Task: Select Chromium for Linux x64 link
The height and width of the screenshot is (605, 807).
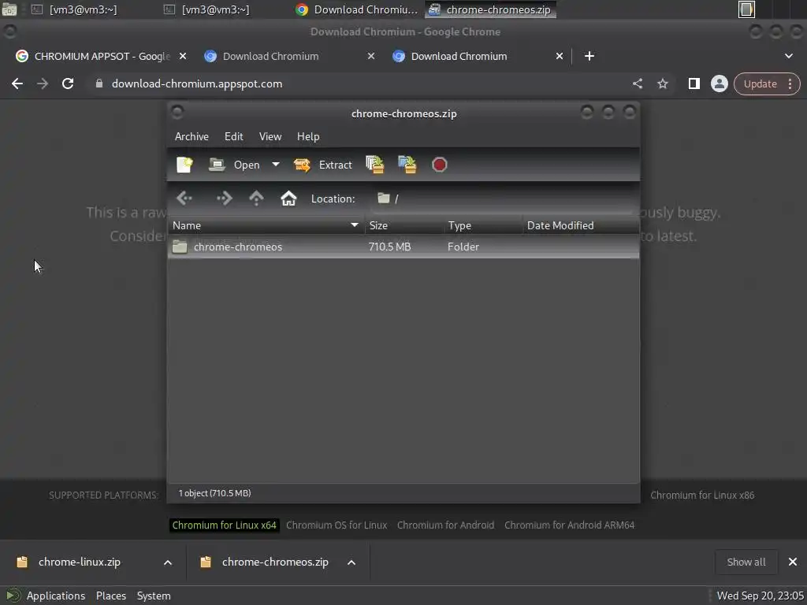Action: point(224,525)
